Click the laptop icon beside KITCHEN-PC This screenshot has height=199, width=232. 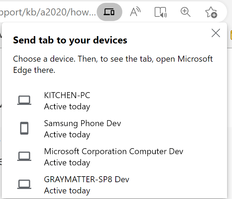pos(24,101)
